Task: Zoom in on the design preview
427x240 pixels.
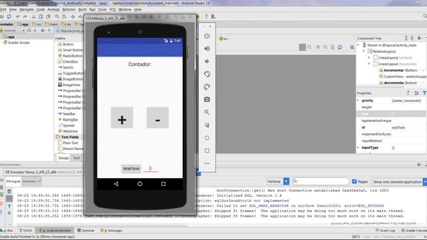Action: [x=318, y=47]
